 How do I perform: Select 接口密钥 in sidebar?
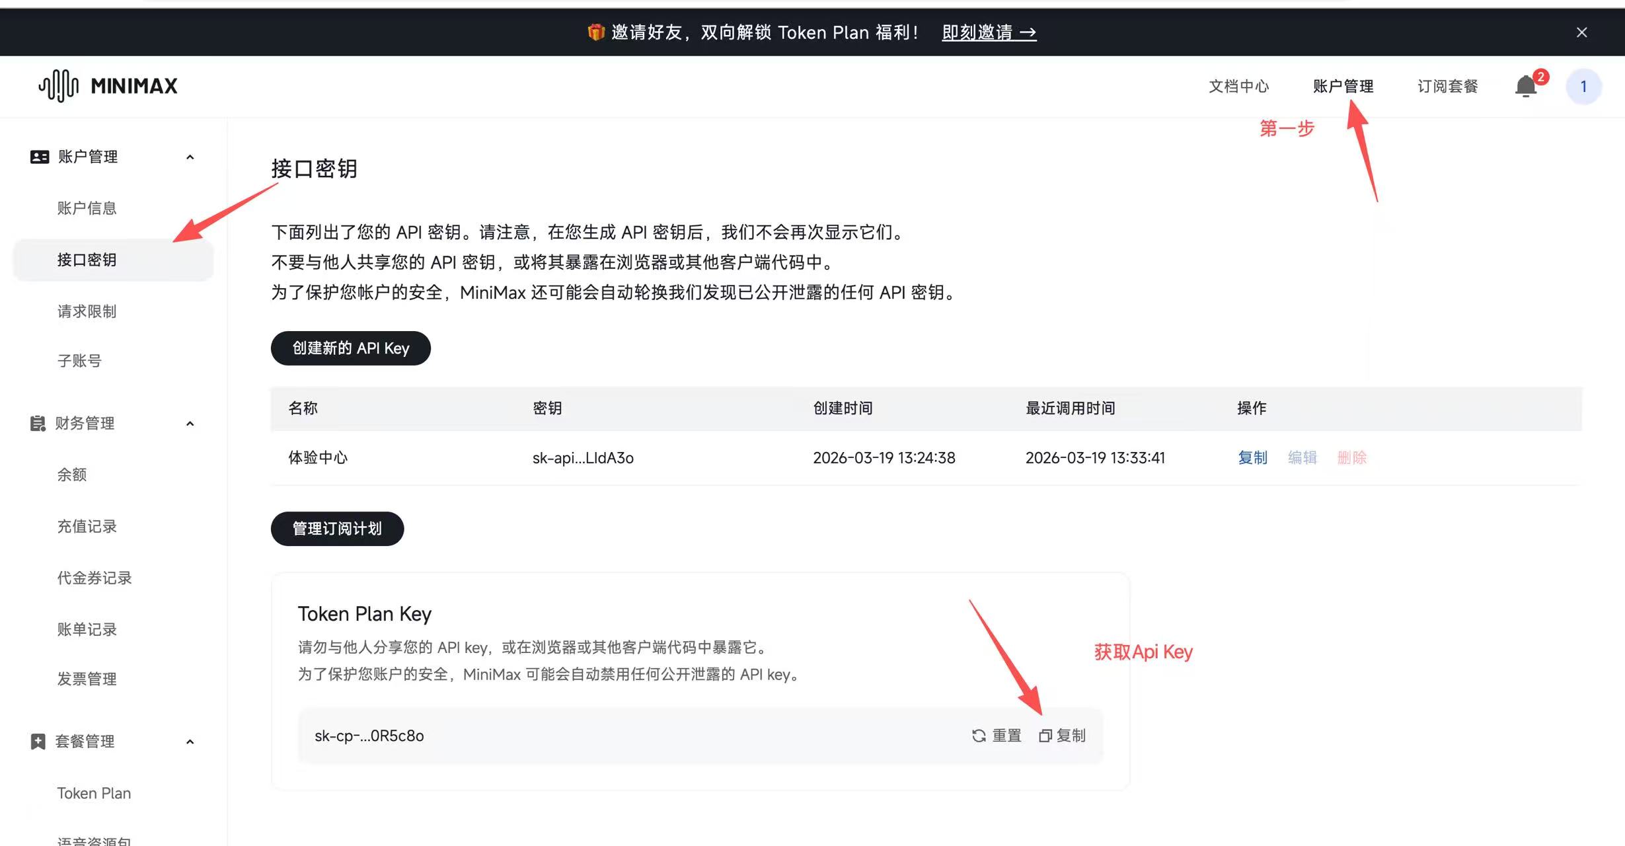point(113,260)
